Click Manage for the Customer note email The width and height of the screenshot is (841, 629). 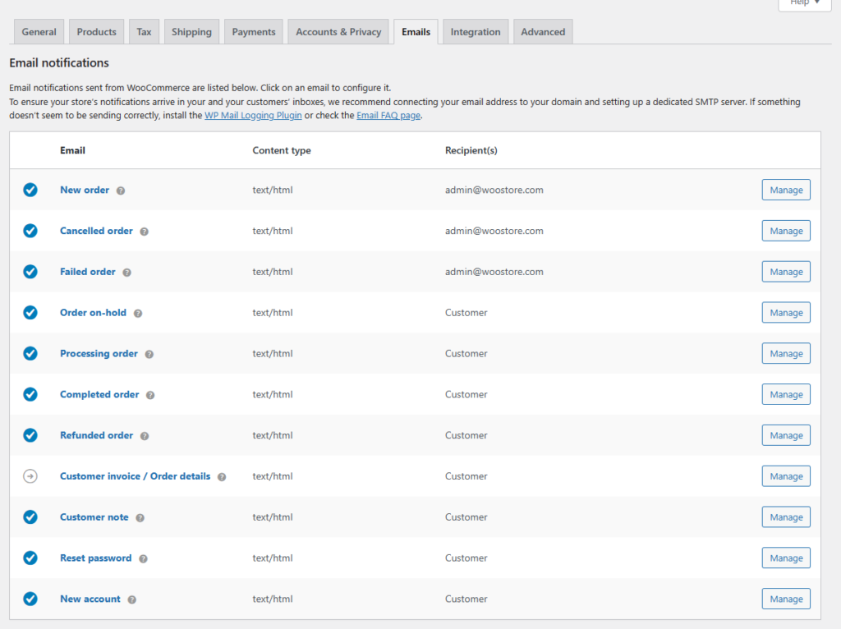[786, 517]
